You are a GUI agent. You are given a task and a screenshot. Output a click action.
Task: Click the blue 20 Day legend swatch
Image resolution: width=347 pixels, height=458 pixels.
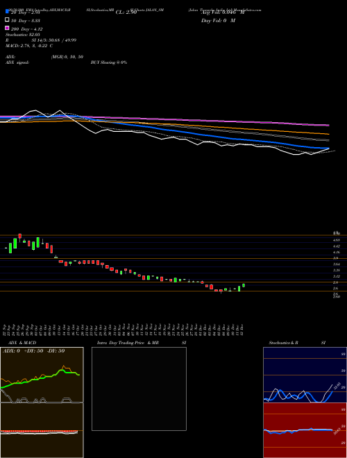pos(8,11)
